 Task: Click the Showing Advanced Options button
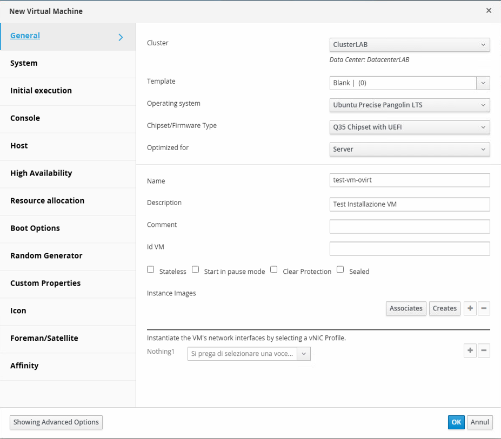[x=56, y=422]
